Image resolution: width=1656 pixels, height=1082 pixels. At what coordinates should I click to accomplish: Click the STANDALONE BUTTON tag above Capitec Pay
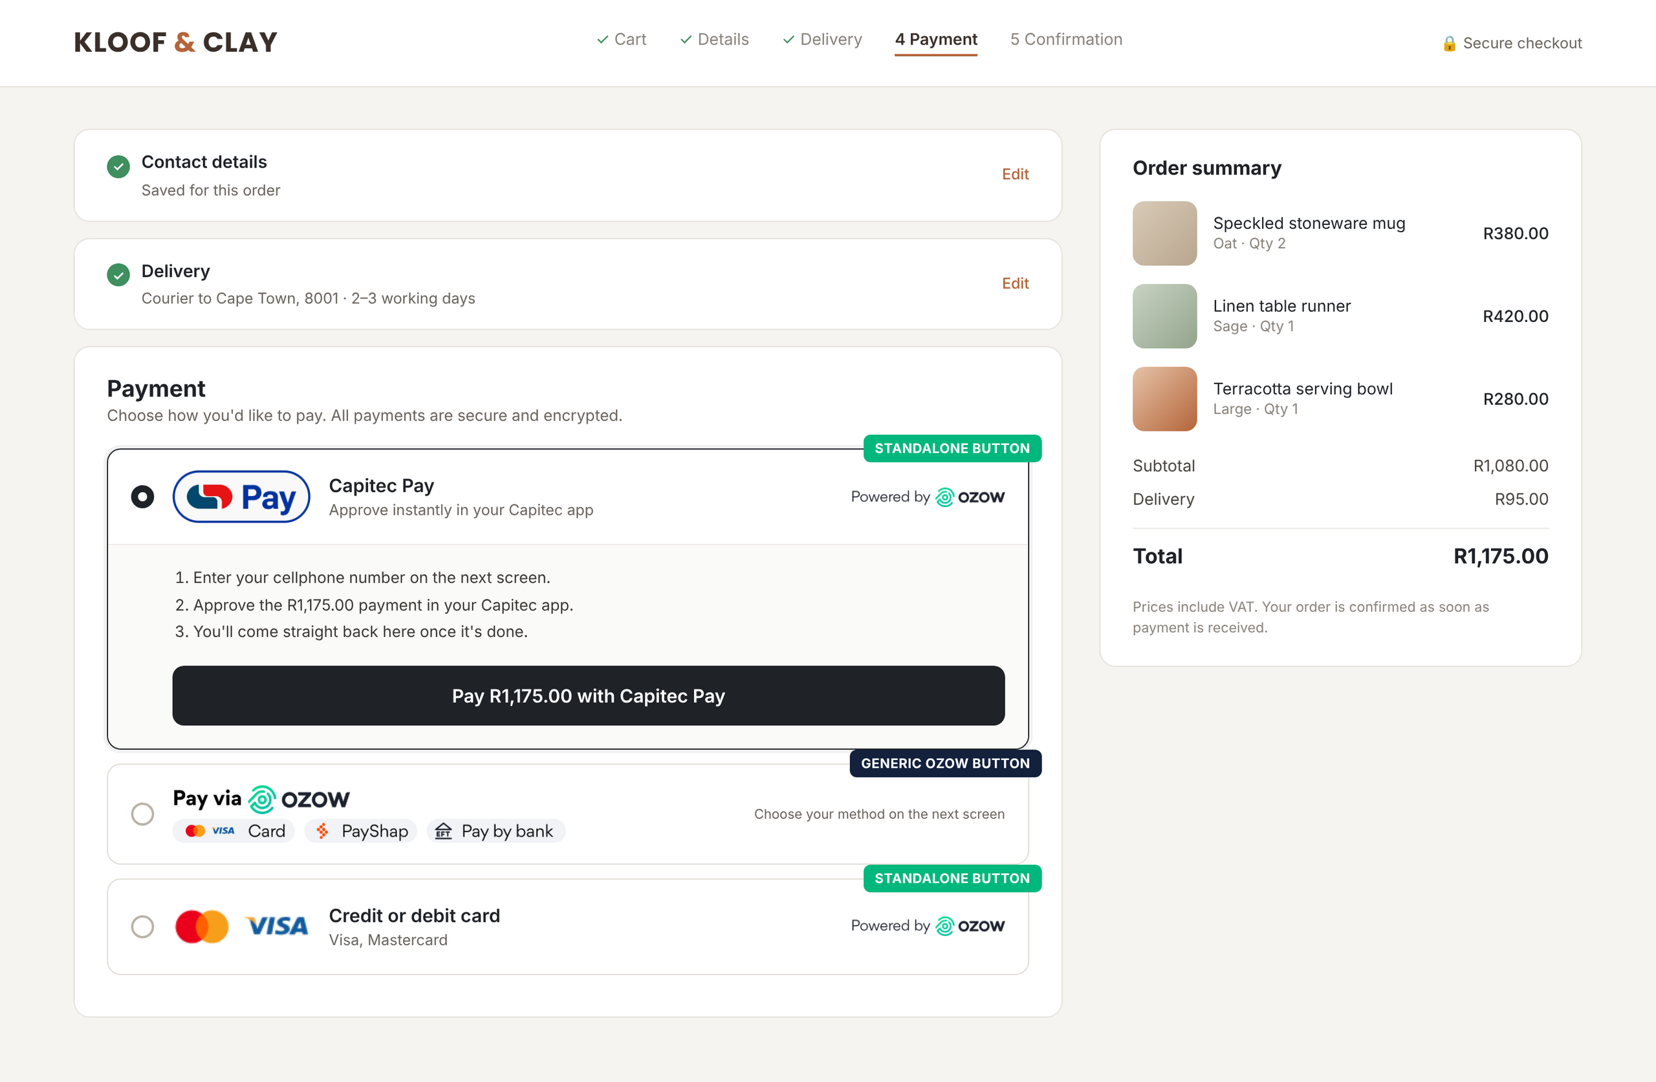pyautogui.click(x=953, y=448)
